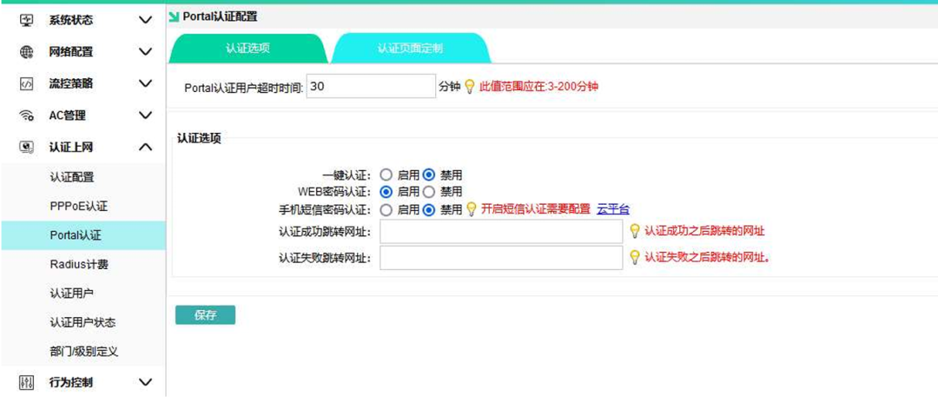The width and height of the screenshot is (938, 409).
Task: Open 认证用户 submenu item
Action: (x=72, y=294)
